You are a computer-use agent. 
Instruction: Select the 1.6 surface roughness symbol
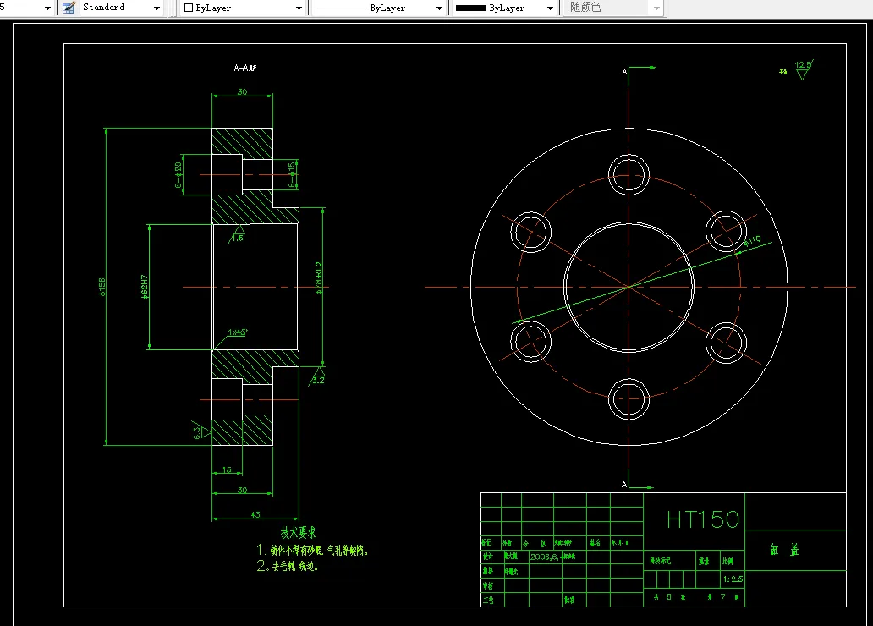[238, 235]
